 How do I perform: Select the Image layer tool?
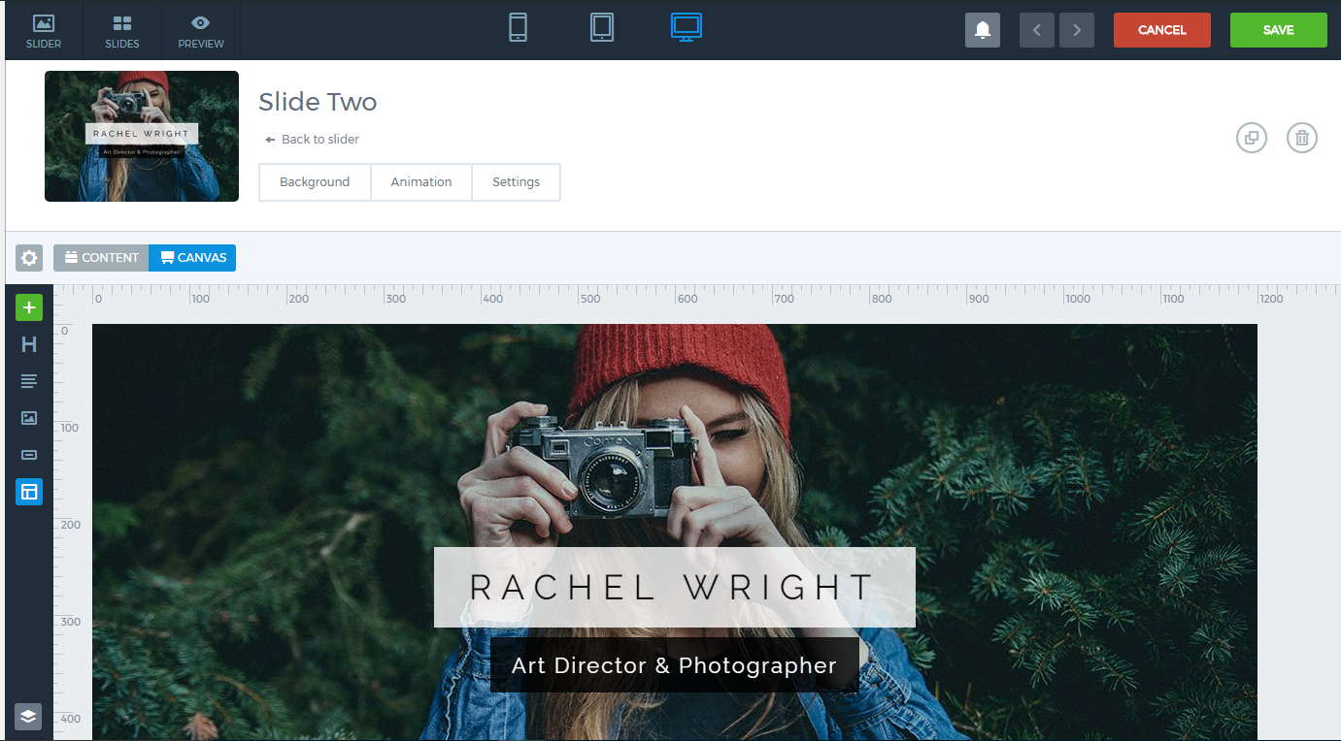pos(29,418)
